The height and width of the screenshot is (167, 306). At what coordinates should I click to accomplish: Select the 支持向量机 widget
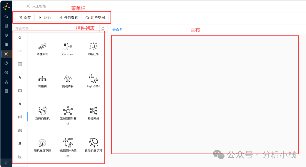point(42,113)
